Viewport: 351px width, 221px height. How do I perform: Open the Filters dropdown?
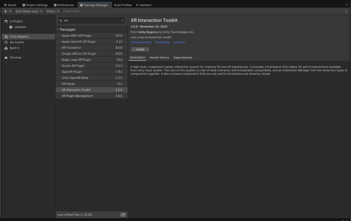pyautogui.click(x=53, y=11)
